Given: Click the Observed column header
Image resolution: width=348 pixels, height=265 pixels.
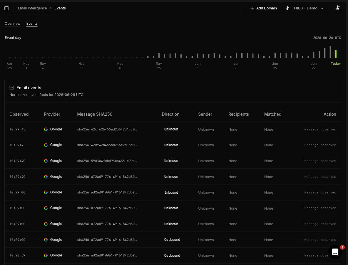Looking at the screenshot, I should click(19, 114).
